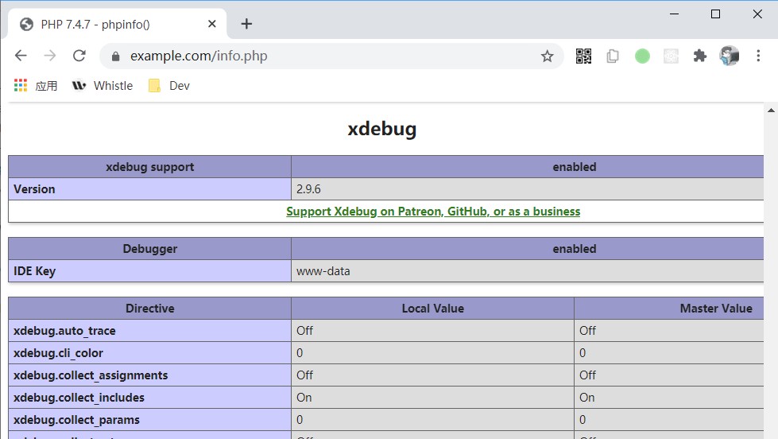Image resolution: width=778 pixels, height=439 pixels.
Task: Open the Dev bookmarks folder
Action: tap(169, 85)
